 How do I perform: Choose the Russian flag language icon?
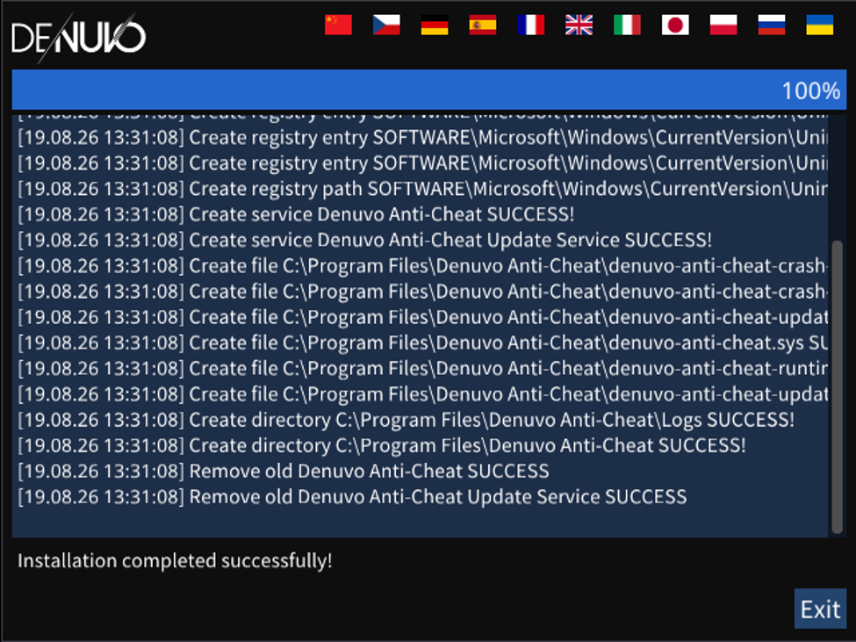(x=772, y=25)
